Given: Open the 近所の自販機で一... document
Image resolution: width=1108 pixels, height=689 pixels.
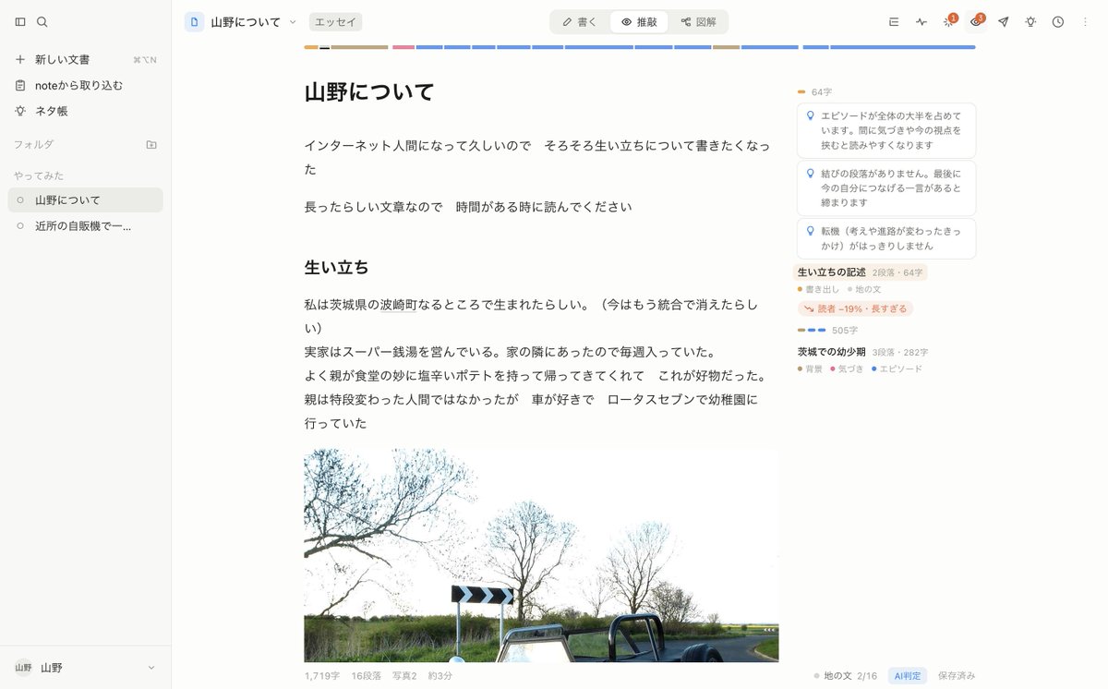Looking at the screenshot, I should tap(85, 225).
